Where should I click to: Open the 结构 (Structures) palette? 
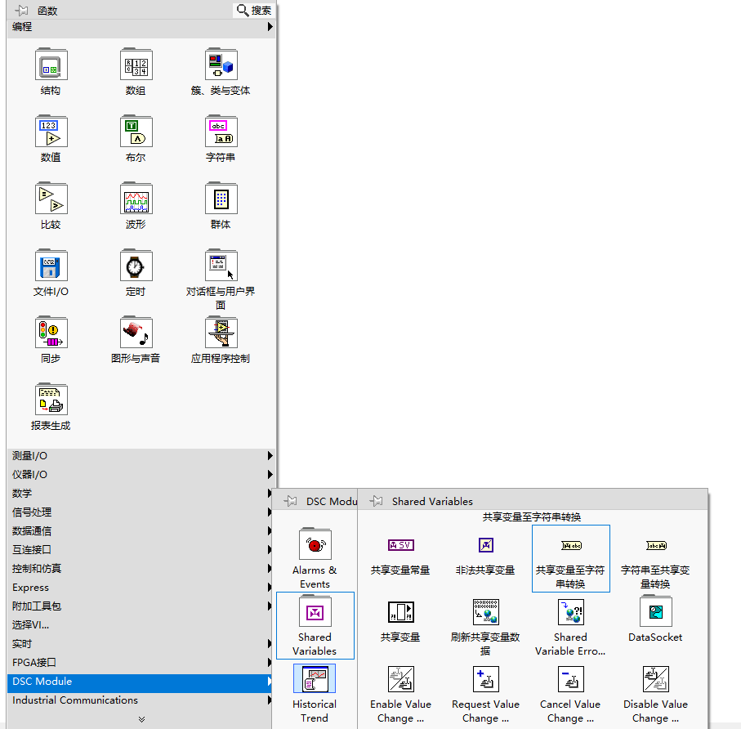(51, 65)
